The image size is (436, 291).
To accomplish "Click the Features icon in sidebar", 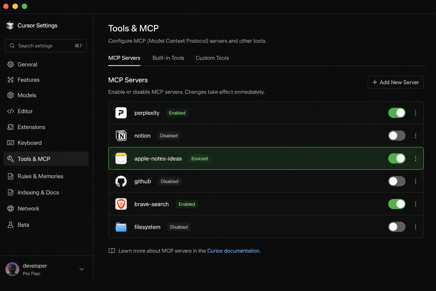I will click(11, 80).
